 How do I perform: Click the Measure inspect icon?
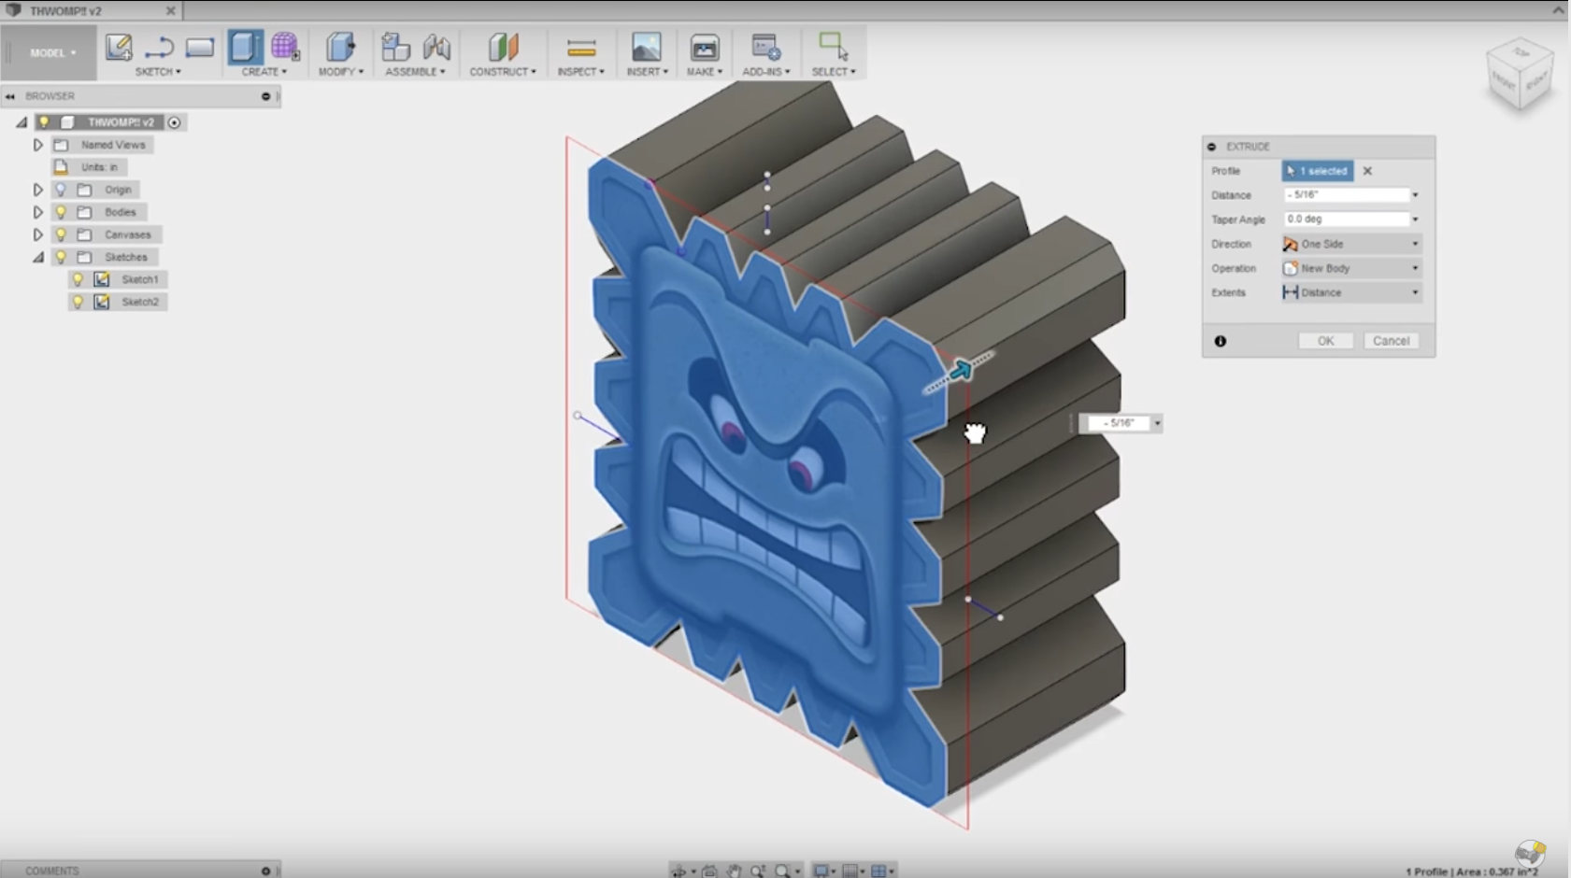pyautogui.click(x=581, y=48)
